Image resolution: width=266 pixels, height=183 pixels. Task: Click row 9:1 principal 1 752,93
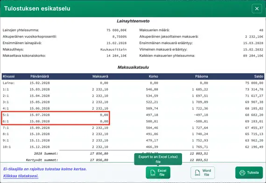[x=200, y=141]
